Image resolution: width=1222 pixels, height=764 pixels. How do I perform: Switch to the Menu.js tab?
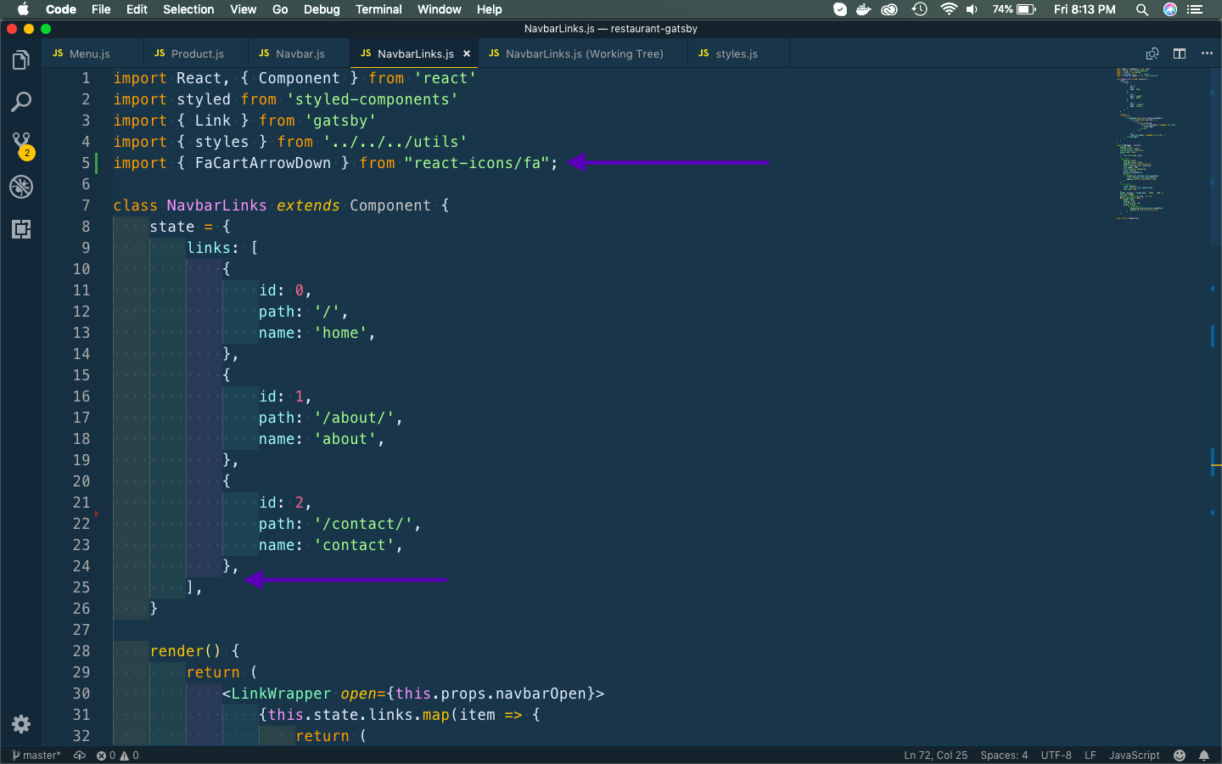92,53
